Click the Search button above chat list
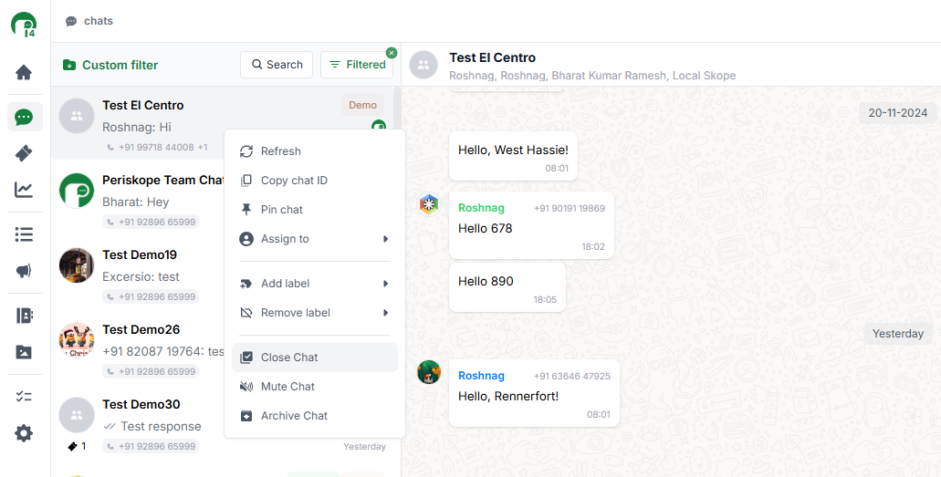 (x=276, y=65)
